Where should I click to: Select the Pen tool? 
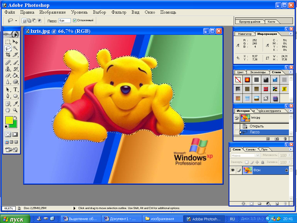click(x=8, y=96)
